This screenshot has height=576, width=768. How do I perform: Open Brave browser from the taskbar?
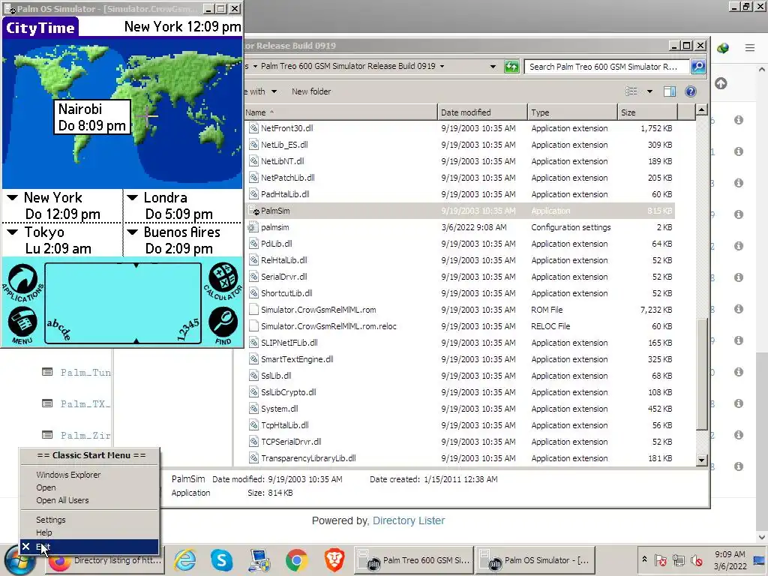point(334,559)
